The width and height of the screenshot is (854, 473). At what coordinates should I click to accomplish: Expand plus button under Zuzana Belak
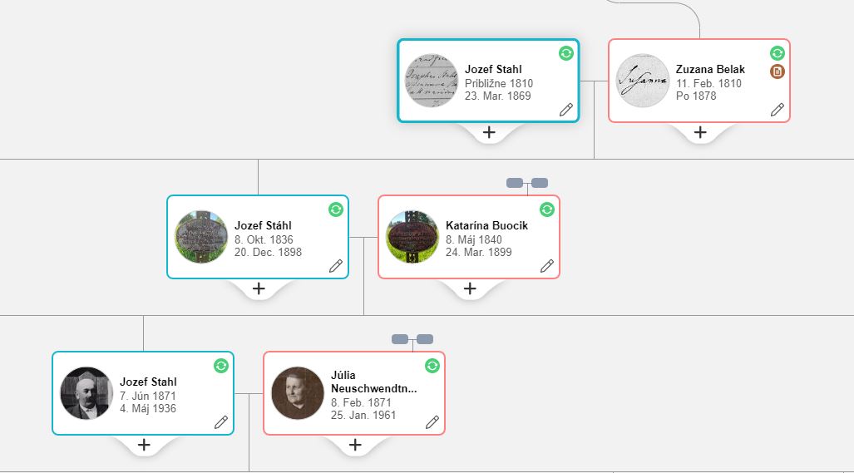(700, 132)
